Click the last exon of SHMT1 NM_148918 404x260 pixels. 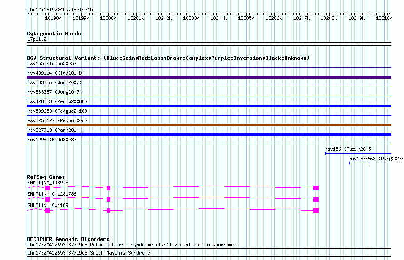316,188
